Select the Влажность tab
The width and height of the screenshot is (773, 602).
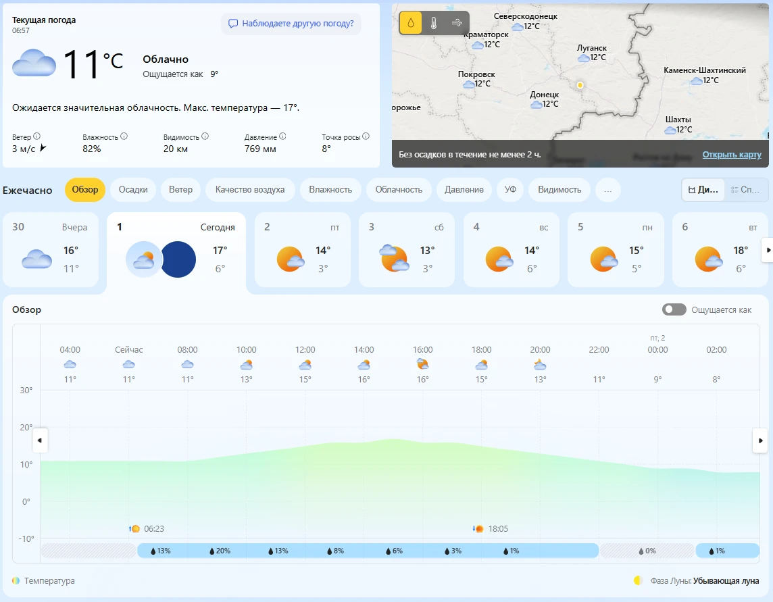coord(330,190)
